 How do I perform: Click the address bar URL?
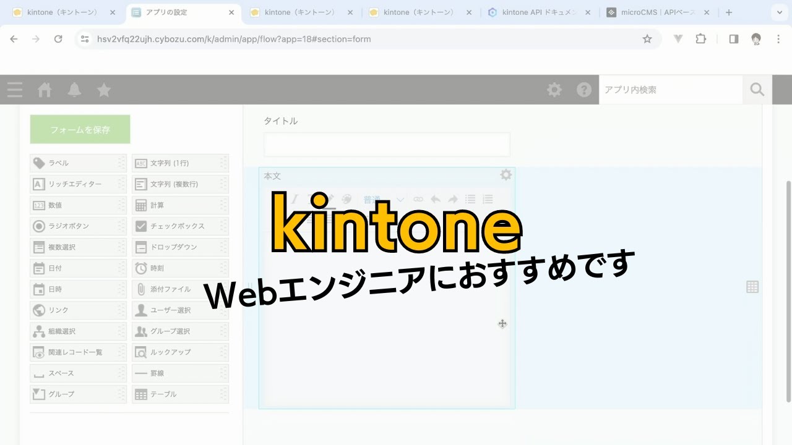pyautogui.click(x=234, y=39)
